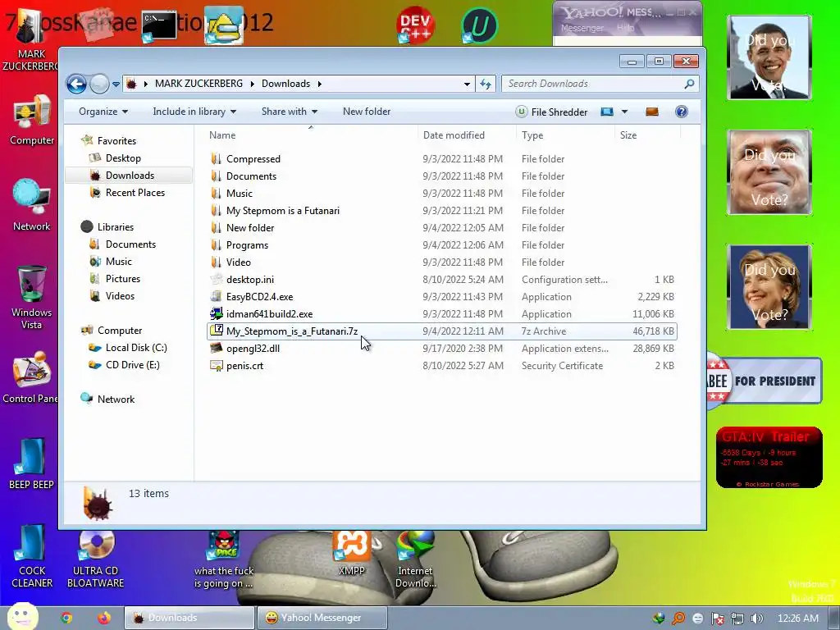Image resolution: width=840 pixels, height=630 pixels.
Task: Open the Share with menu
Action: [x=290, y=112]
